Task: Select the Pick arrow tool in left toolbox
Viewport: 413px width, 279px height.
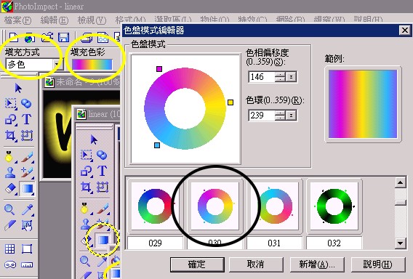Action: (x=18, y=88)
